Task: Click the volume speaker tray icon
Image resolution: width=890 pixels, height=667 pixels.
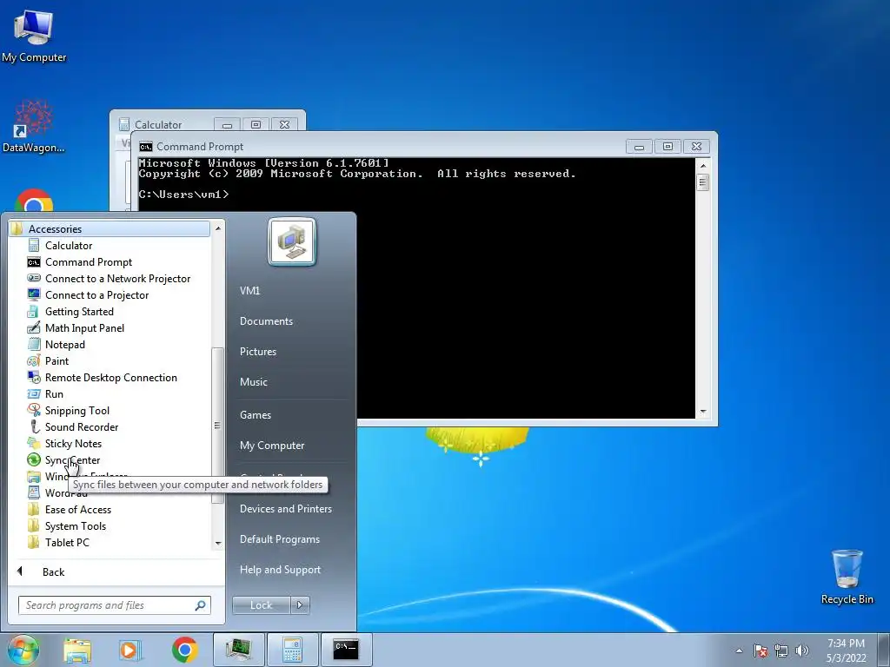Action: [802, 650]
